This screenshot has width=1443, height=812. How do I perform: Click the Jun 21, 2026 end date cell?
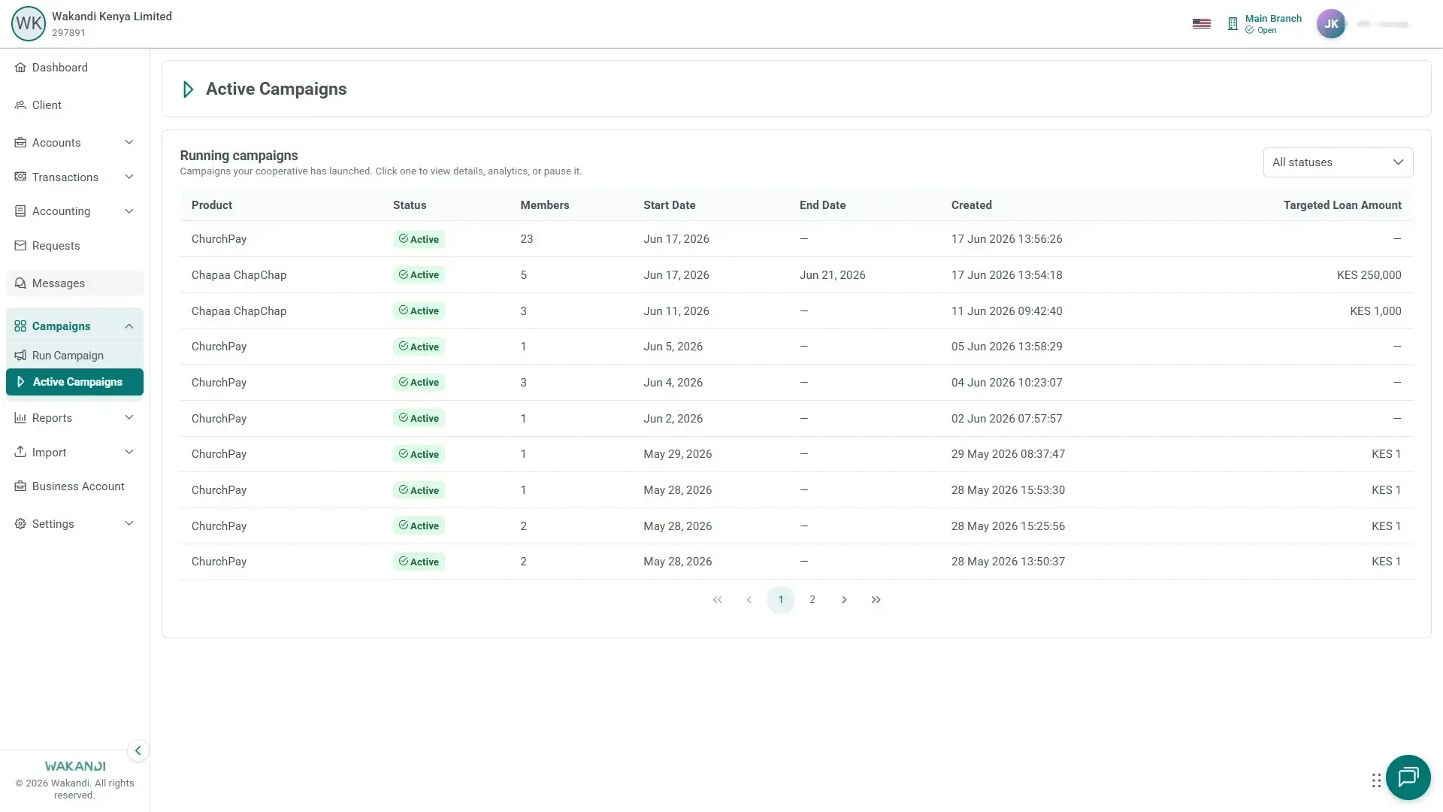coord(832,275)
